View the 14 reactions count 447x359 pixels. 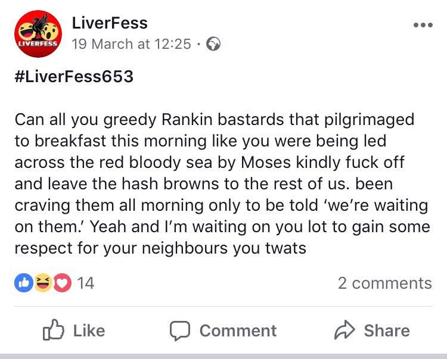click(85, 283)
